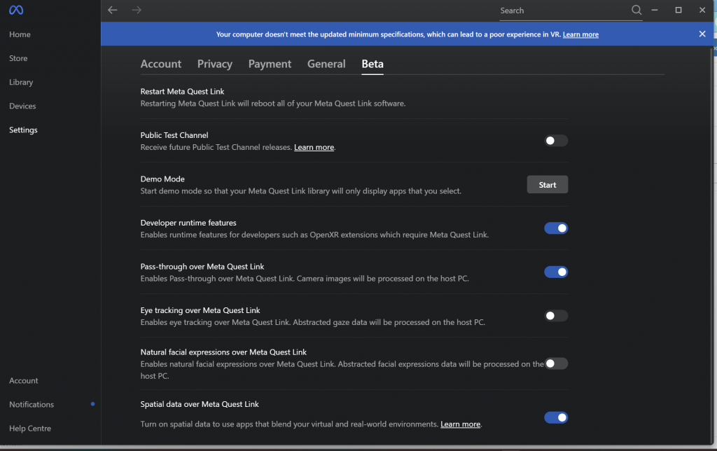Viewport: 717px width, 451px height.
Task: Go back with the left arrow
Action: pyautogui.click(x=113, y=10)
